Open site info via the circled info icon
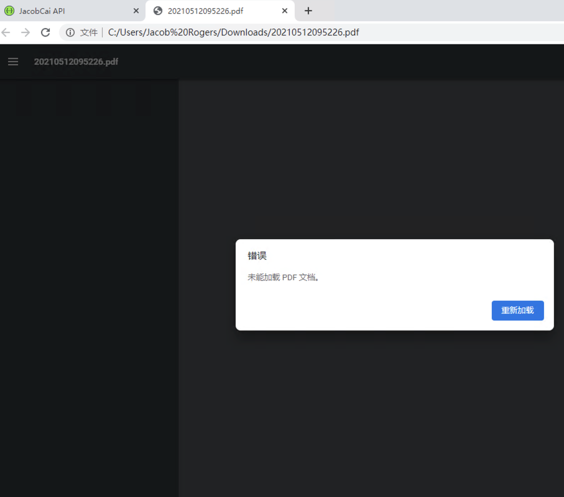Screen dimensions: 564x497 click(70, 32)
